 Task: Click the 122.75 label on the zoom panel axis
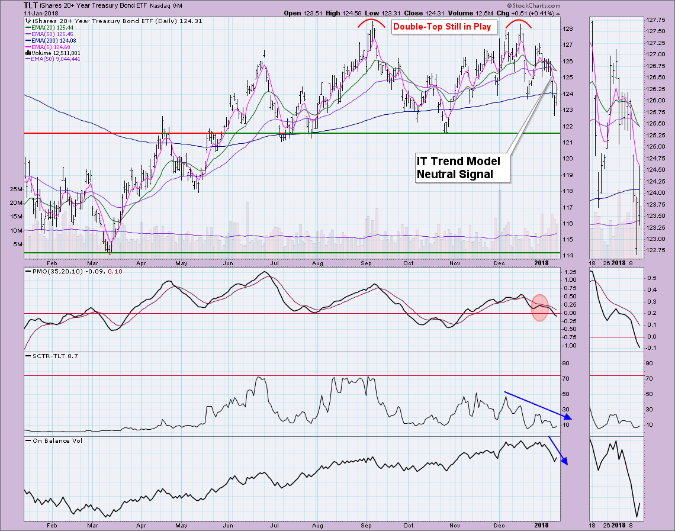tap(655, 250)
